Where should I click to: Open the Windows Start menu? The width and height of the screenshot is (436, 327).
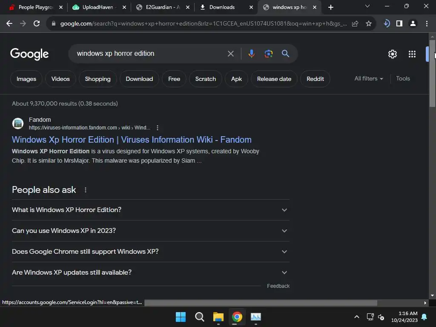pos(181,317)
